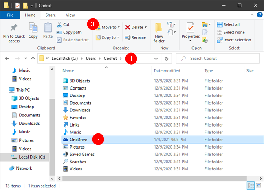Sort by Date modified column header
Image resolution: width=264 pixels, height=190 pixels.
pyautogui.click(x=167, y=71)
